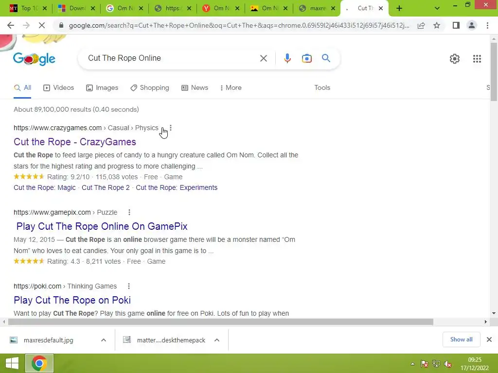Image resolution: width=498 pixels, height=373 pixels.
Task: Open the More search filters menu
Action: coord(231,87)
